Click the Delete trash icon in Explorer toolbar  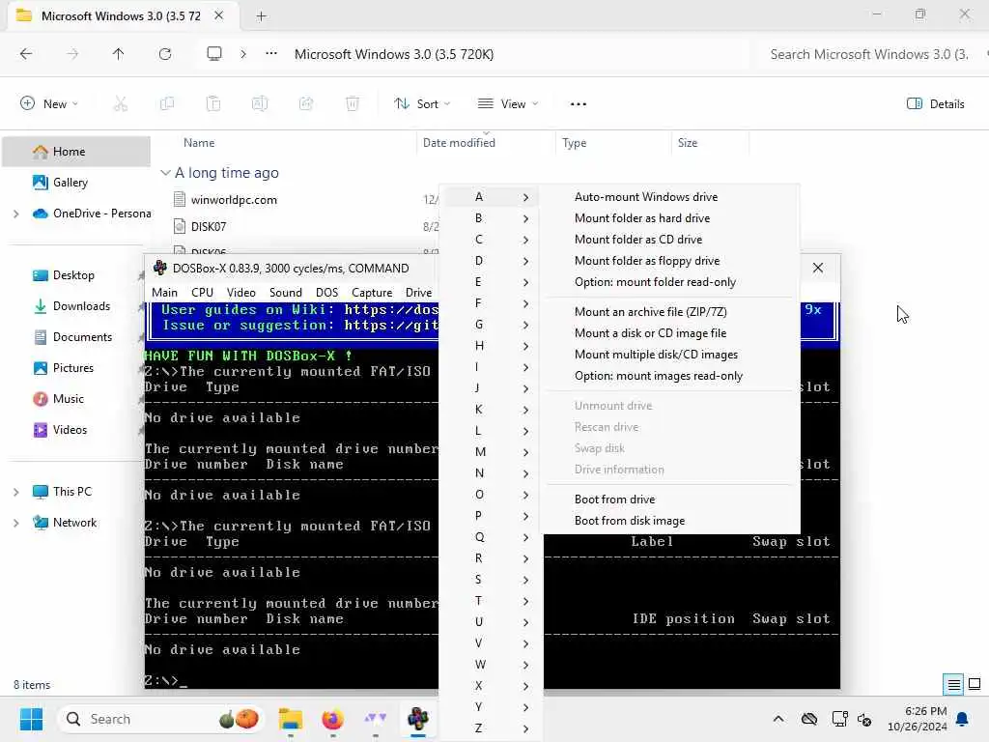tap(353, 103)
